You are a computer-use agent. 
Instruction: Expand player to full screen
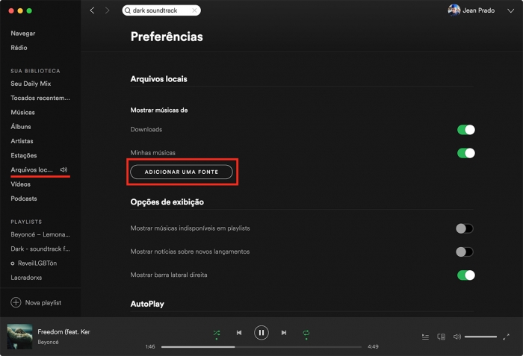(506, 337)
